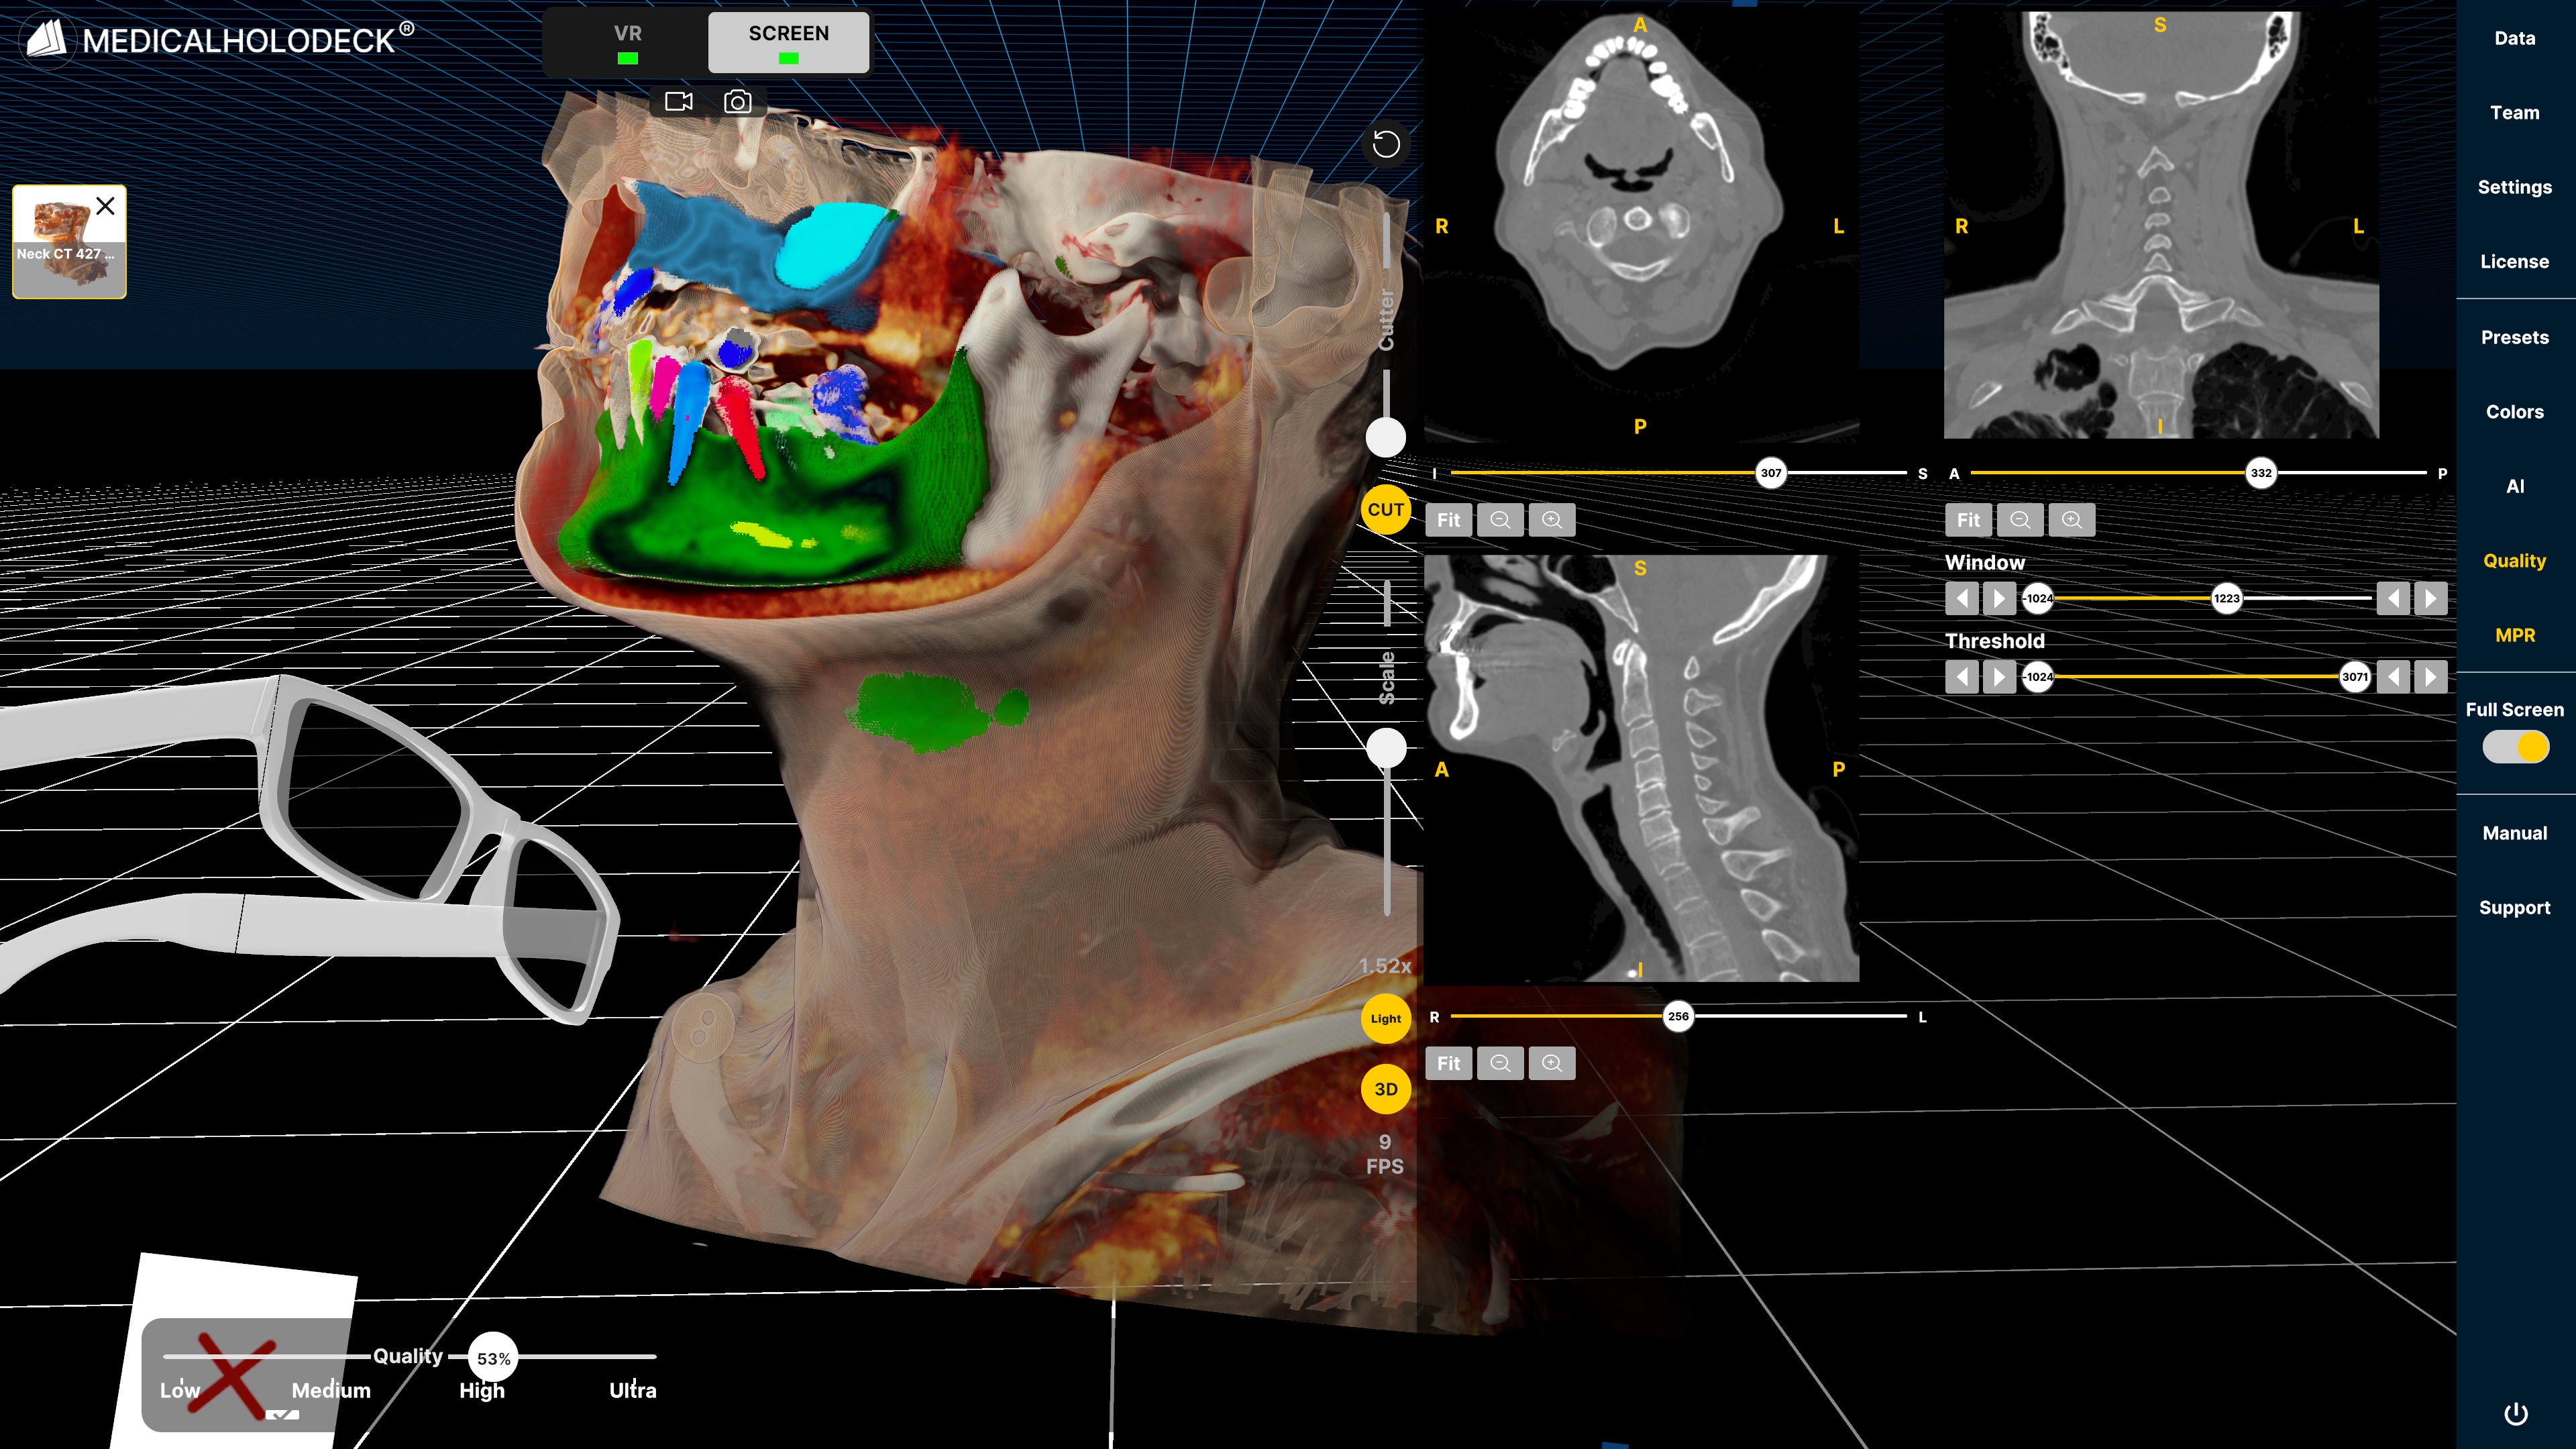Image resolution: width=2576 pixels, height=1449 pixels.
Task: Adjust the Cutter slider handle
Action: click(1385, 437)
